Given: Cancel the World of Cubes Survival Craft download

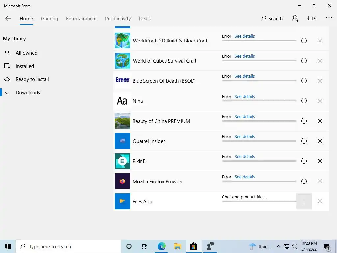Looking at the screenshot, I should (x=320, y=61).
